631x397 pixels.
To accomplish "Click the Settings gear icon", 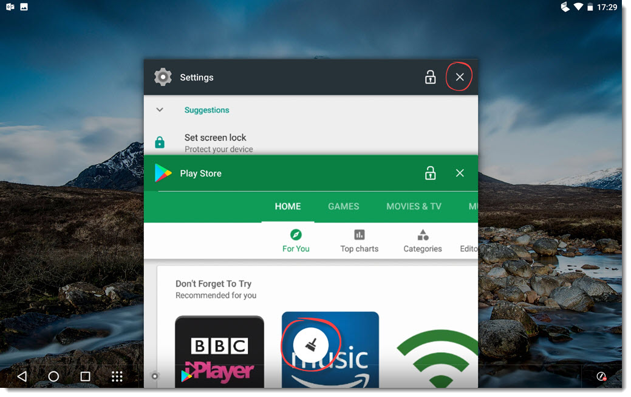I will (x=163, y=77).
